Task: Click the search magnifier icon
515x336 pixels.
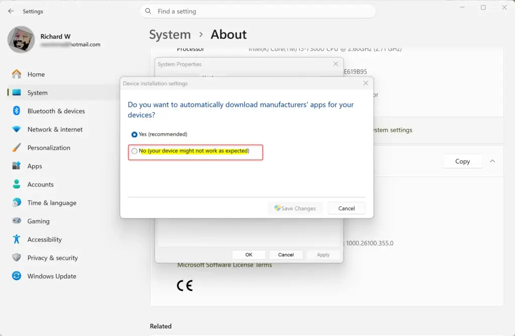Action: (x=148, y=11)
